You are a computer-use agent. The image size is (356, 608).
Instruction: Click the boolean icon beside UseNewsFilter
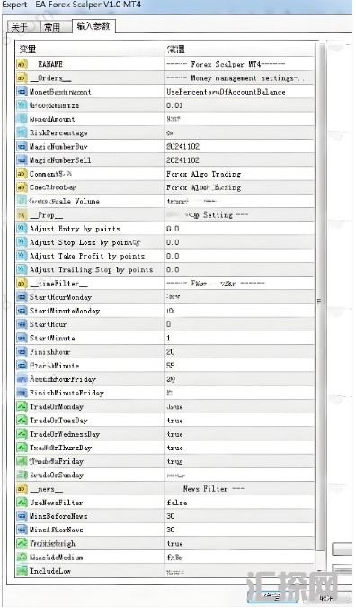coord(22,503)
